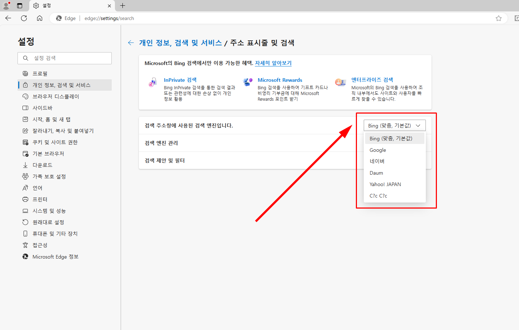Image resolution: width=519 pixels, height=330 pixels.
Task: Select Daum from the search engine list
Action: pyautogui.click(x=395, y=173)
